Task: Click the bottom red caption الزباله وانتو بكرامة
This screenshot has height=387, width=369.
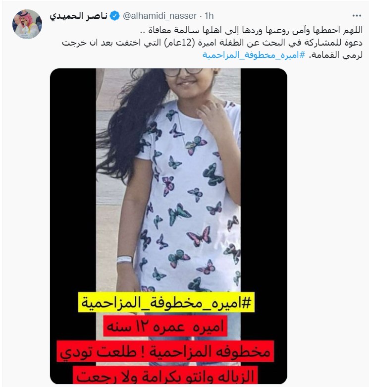Action: click(x=165, y=376)
